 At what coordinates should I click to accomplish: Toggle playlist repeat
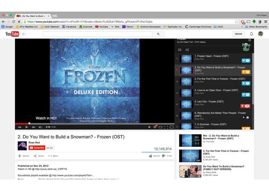(180, 50)
